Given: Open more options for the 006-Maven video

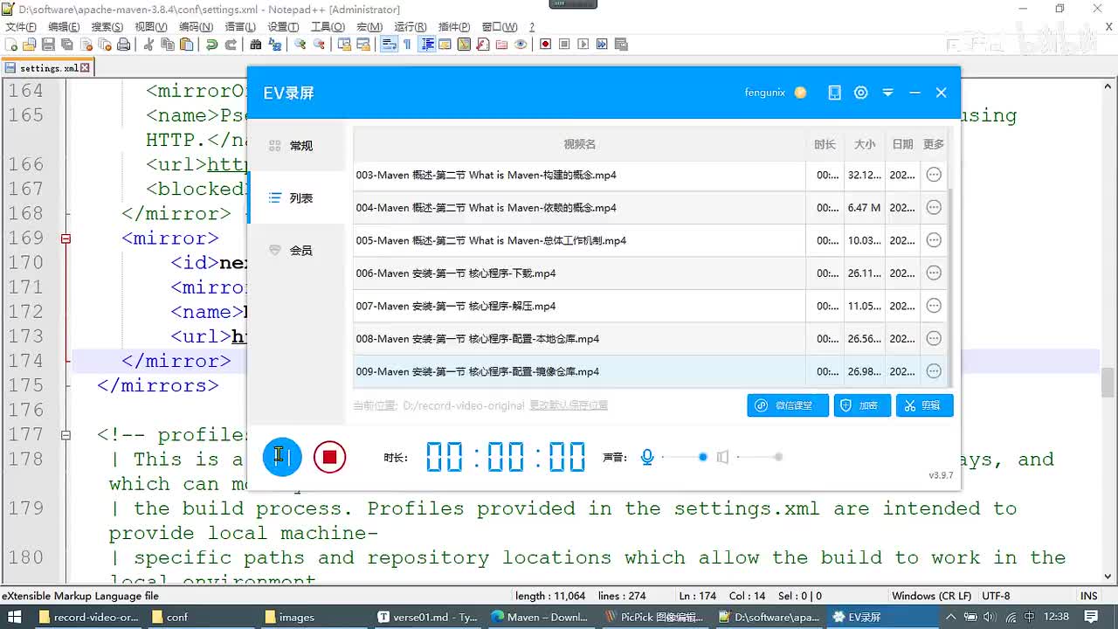Looking at the screenshot, I should tap(934, 273).
